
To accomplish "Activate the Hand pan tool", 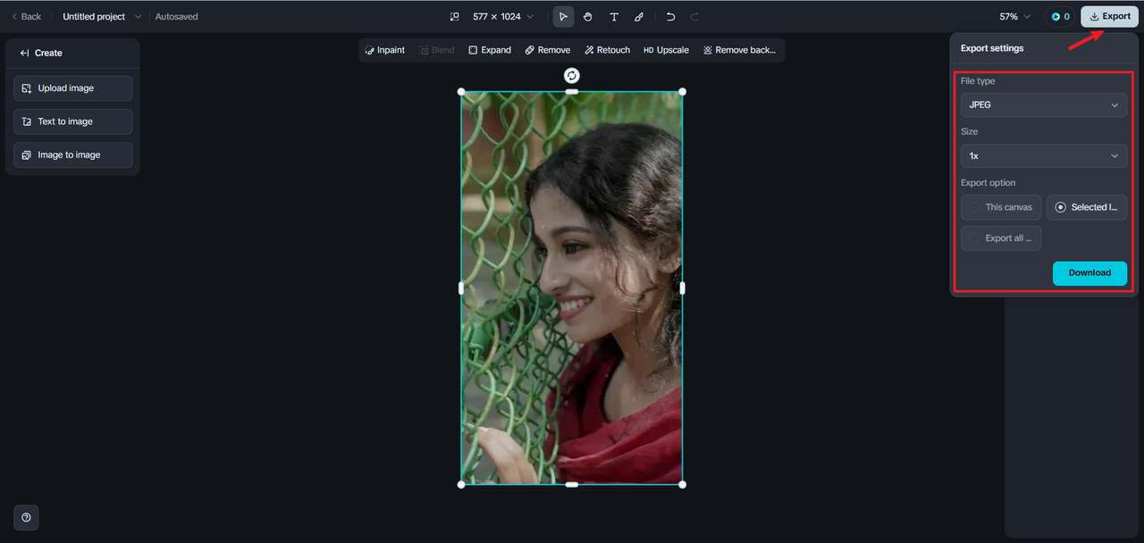I will pos(588,16).
